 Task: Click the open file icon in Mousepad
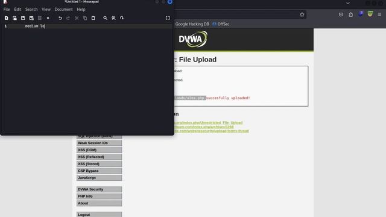[14, 18]
